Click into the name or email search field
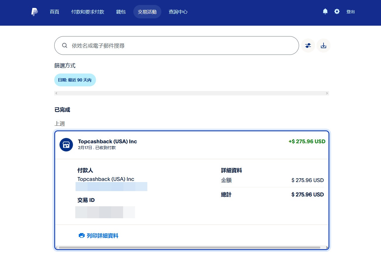Screen dimensions: 381x276 [181, 46]
